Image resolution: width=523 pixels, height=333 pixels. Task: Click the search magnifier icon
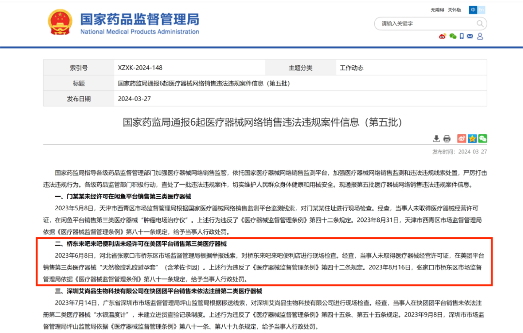[x=479, y=23]
